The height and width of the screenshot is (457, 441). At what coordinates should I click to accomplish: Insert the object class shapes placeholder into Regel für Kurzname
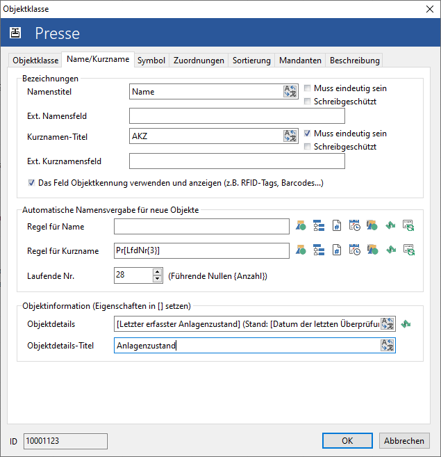click(x=301, y=250)
